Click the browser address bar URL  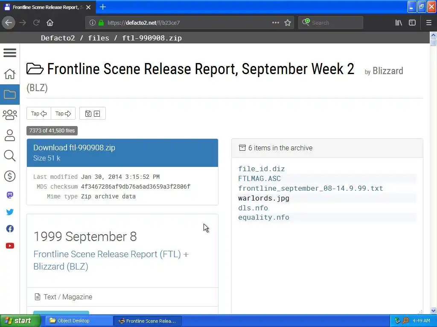click(x=143, y=23)
